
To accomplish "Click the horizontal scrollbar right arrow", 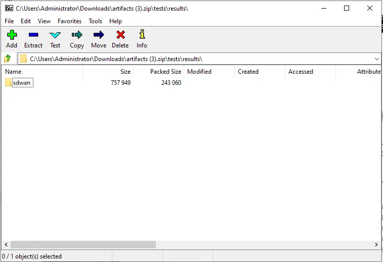I will [376, 245].
